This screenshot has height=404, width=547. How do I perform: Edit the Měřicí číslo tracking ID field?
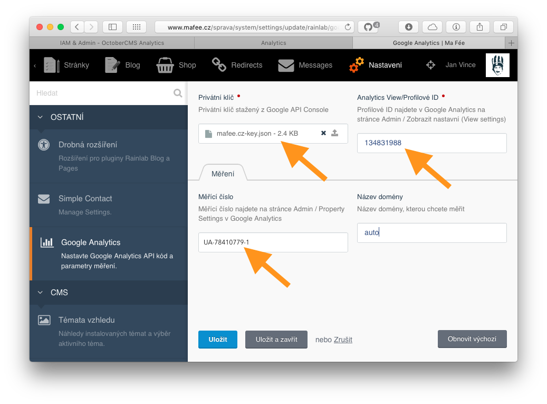(273, 242)
